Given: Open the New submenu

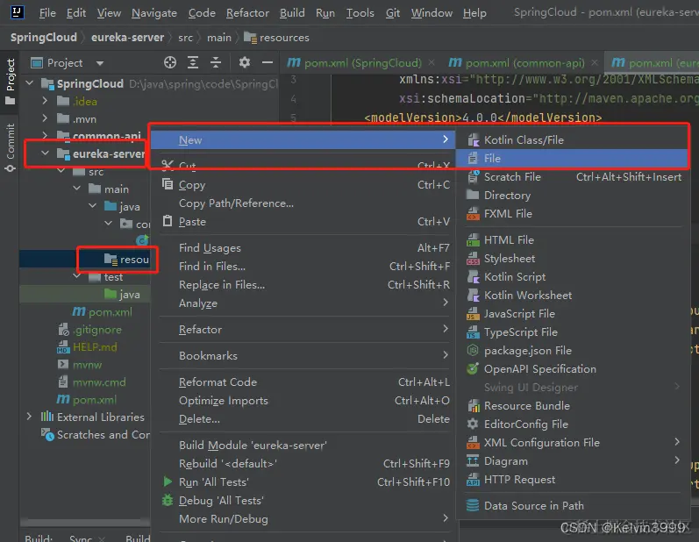Looking at the screenshot, I should click(303, 140).
